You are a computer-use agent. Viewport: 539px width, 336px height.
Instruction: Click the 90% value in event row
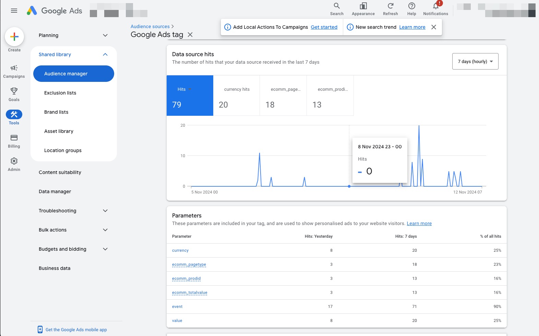tap(498, 307)
